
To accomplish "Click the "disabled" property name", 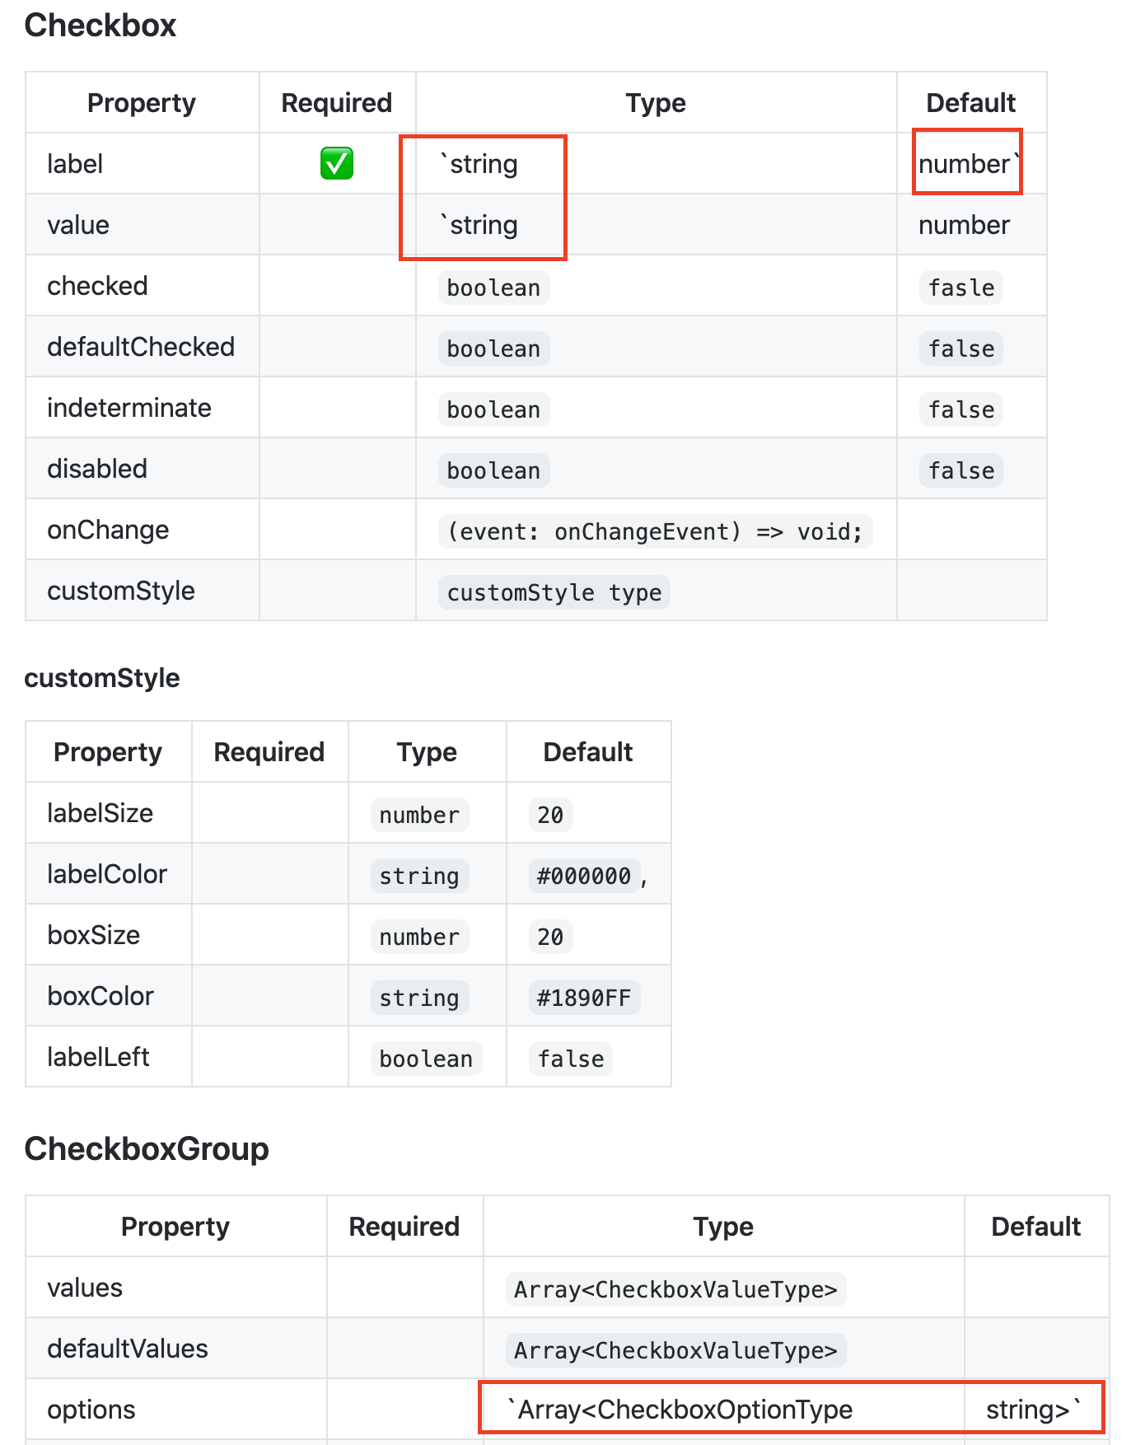I will [97, 469].
